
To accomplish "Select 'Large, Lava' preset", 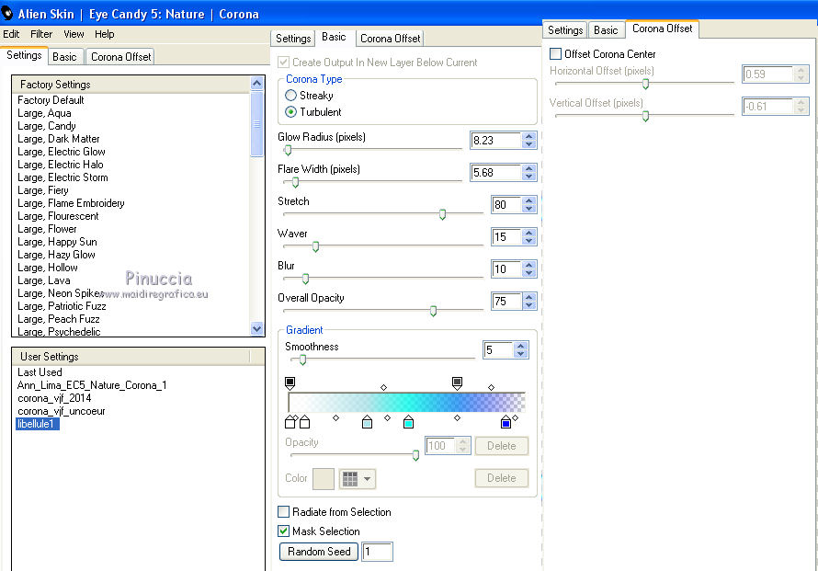I will 44,280.
